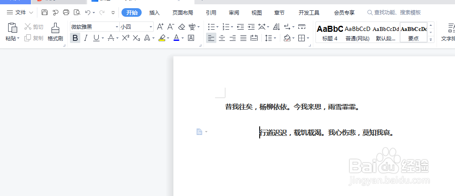
Task: Click the tab stops ruler icon
Action: point(302,27)
